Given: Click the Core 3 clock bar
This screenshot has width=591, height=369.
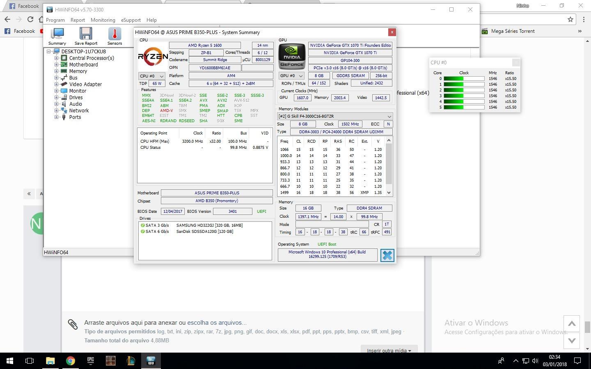Looking at the screenshot, I should 464,96.
